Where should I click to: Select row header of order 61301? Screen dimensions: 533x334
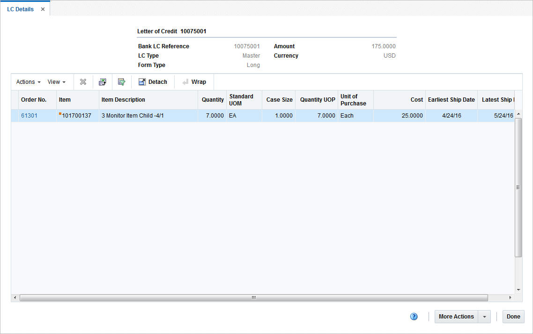point(15,116)
